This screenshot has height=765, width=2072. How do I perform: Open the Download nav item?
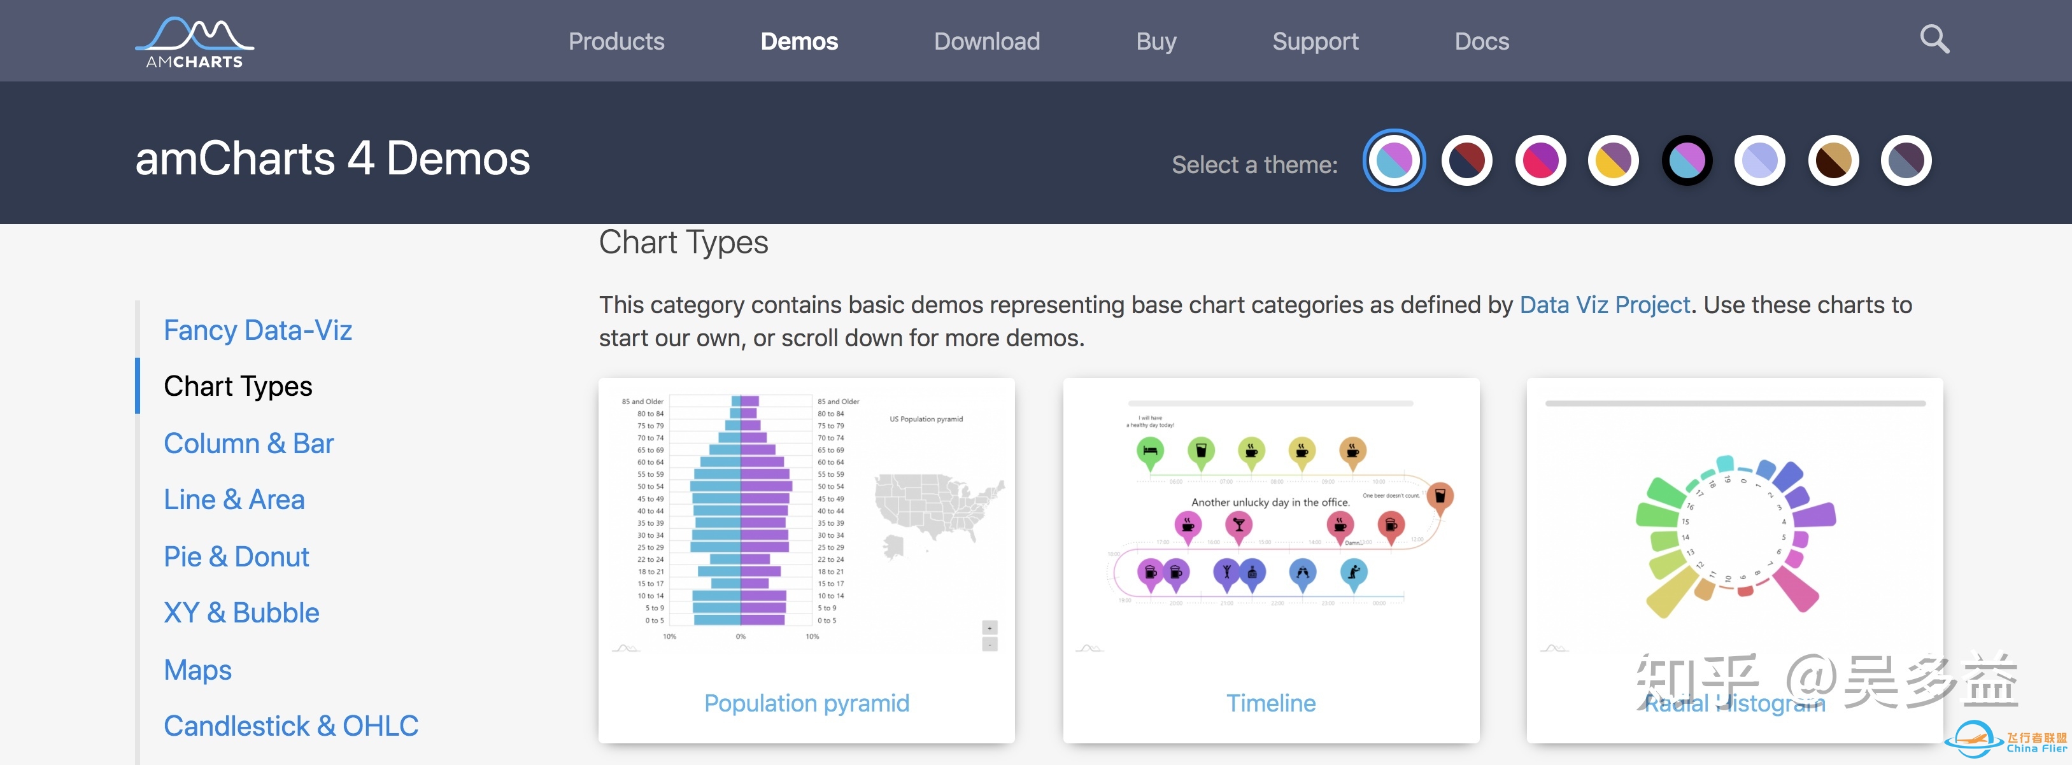click(x=986, y=41)
